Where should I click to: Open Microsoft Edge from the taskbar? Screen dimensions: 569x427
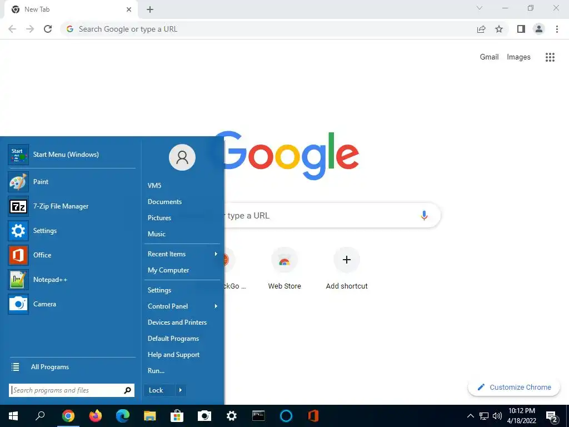coord(123,416)
